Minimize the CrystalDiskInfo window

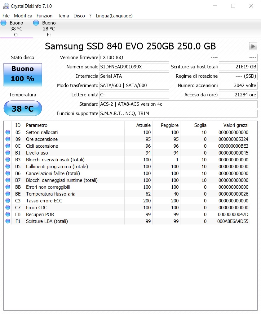coord(215,6)
